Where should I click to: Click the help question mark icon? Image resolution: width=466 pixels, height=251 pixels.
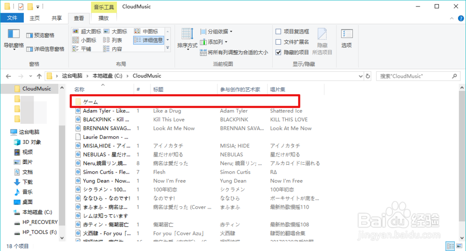coord(461,19)
